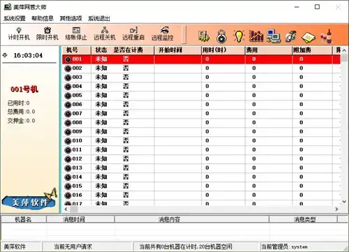Click the combination padlock icon
This screenshot has width=349, height=252.
pyautogui.click(x=221, y=36)
